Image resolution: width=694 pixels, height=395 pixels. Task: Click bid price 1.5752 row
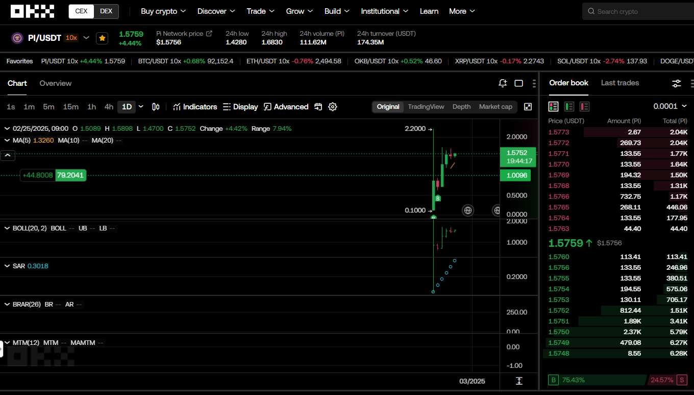pos(618,311)
